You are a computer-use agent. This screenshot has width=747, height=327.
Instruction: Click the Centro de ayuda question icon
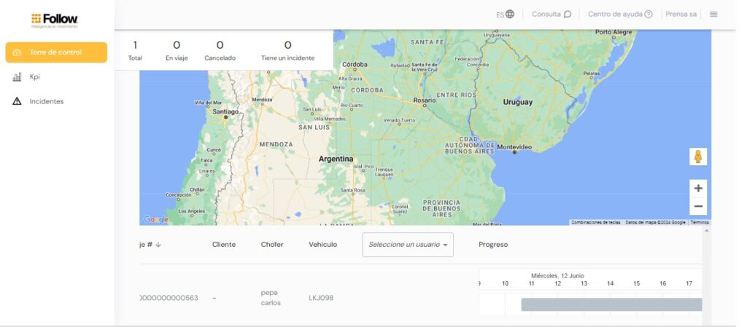point(649,14)
